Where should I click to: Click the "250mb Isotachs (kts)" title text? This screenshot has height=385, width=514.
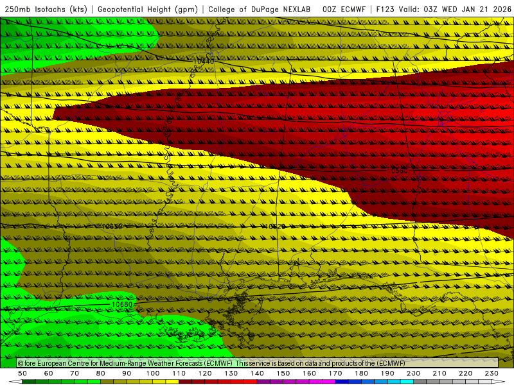click(46, 9)
